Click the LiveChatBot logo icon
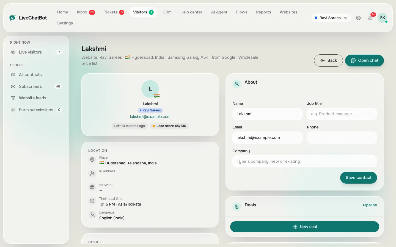396x247 pixels. 12,18
